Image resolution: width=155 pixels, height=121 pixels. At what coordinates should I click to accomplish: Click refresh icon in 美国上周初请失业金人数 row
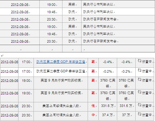coord(140,114)
